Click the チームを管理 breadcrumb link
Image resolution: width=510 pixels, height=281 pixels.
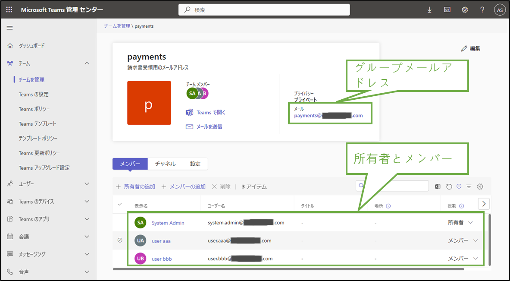click(117, 26)
